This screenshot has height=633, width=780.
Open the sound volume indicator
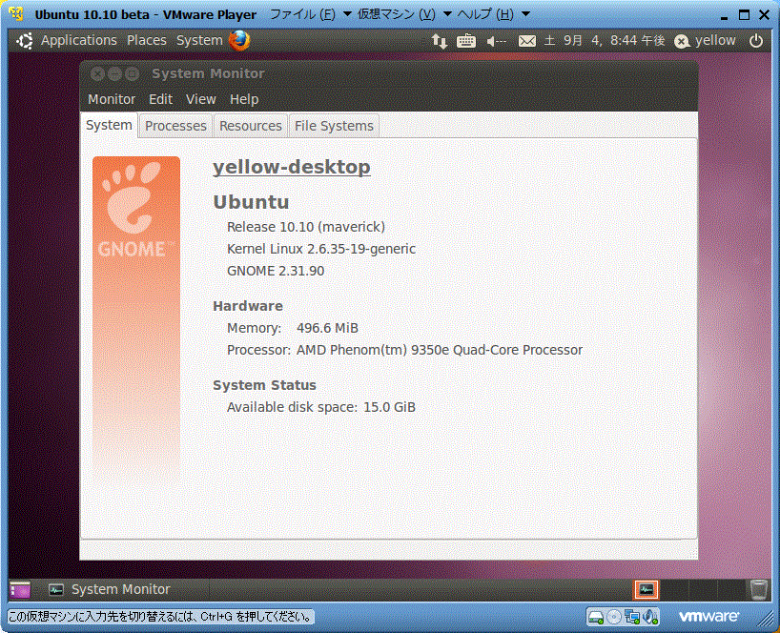point(496,41)
